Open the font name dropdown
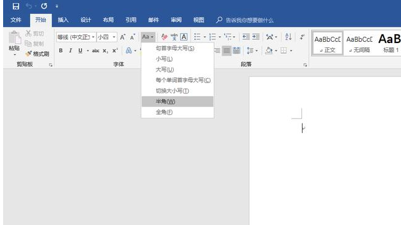 93,37
